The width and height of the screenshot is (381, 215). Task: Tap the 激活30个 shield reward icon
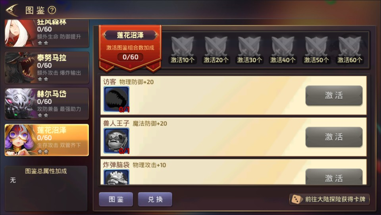[249, 46]
